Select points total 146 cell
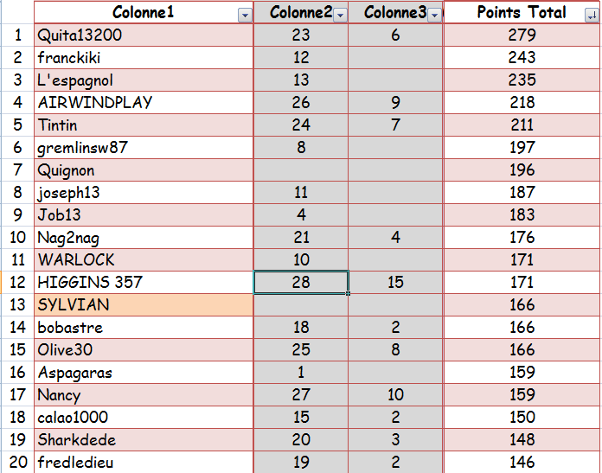602x473 pixels. tap(522, 463)
